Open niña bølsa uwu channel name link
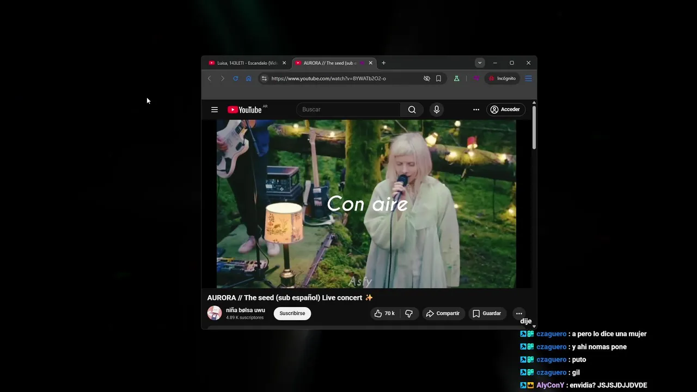Image resolution: width=697 pixels, height=392 pixels. (246, 310)
